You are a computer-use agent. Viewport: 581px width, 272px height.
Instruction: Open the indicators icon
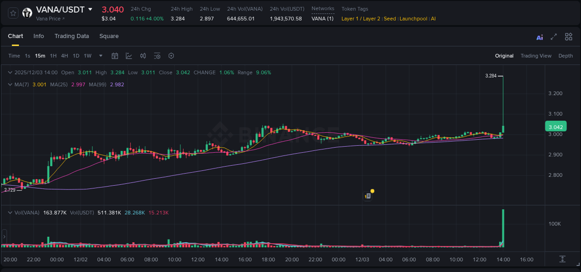[x=143, y=56]
